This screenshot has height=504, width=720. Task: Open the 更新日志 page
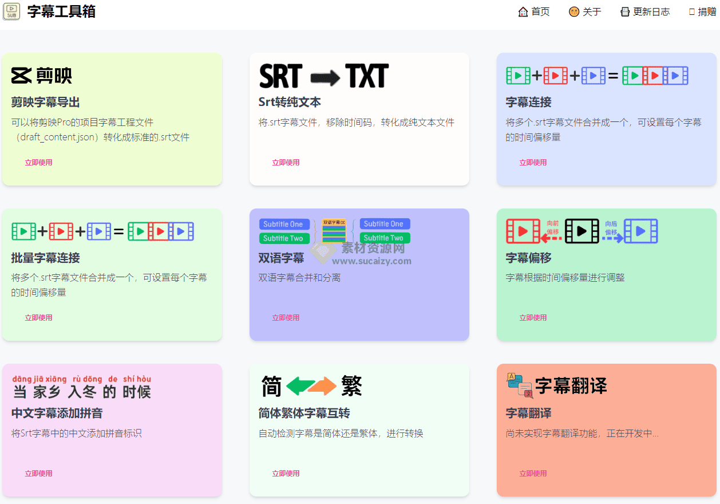[644, 11]
